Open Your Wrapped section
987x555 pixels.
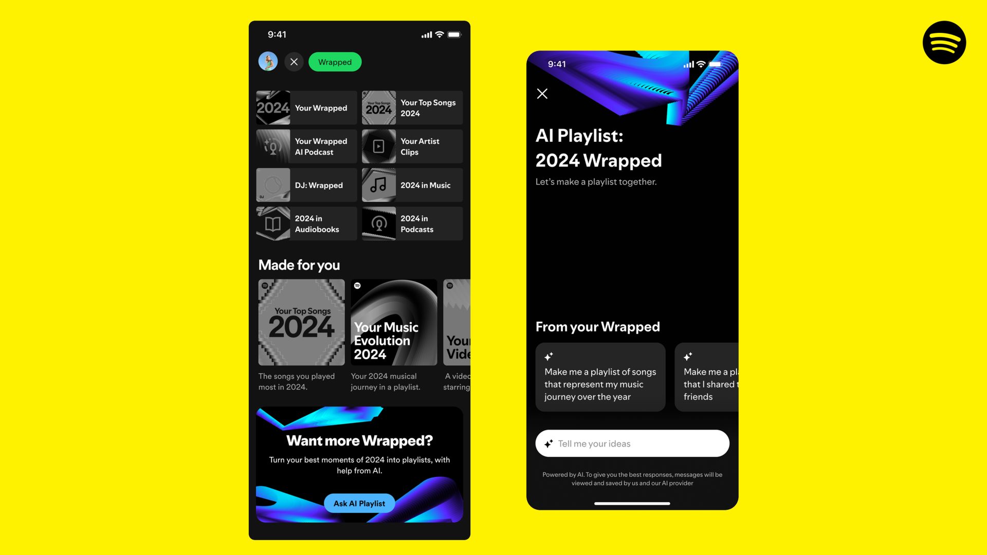click(x=306, y=108)
